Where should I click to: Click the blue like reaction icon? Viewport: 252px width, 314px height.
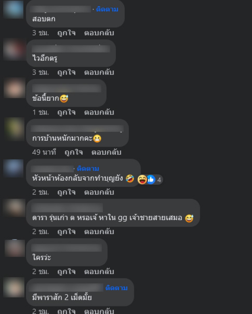[x=151, y=179]
